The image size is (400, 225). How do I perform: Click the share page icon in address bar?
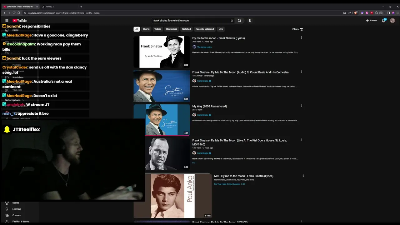point(349,13)
